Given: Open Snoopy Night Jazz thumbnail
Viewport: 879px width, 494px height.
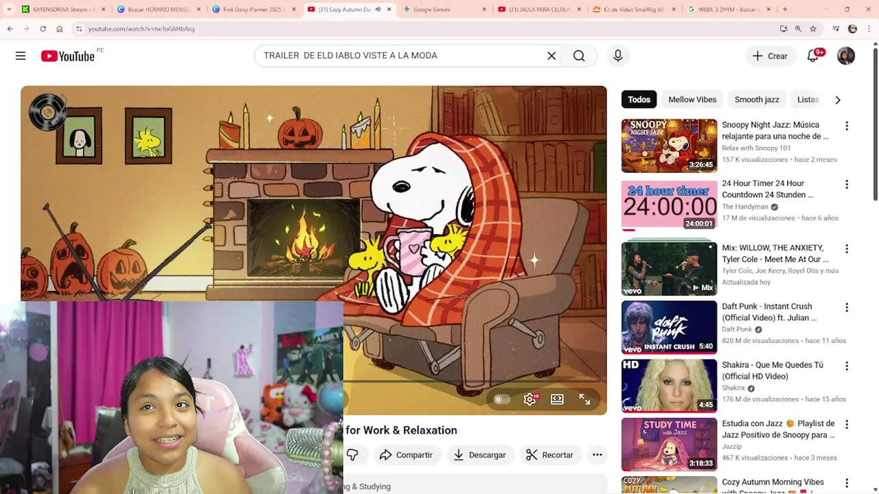Looking at the screenshot, I should [669, 145].
